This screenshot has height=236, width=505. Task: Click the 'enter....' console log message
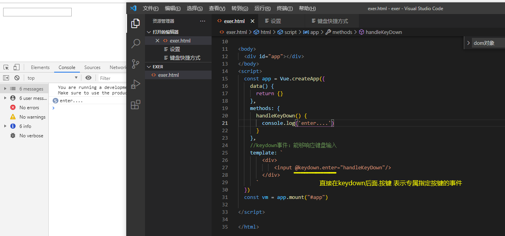point(71,101)
